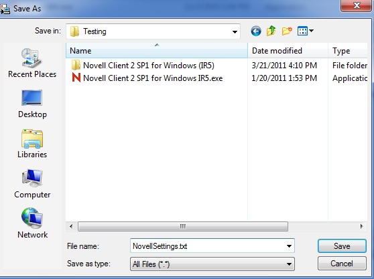
Task: Expand the File name dropdown arrow
Action: pyautogui.click(x=289, y=246)
